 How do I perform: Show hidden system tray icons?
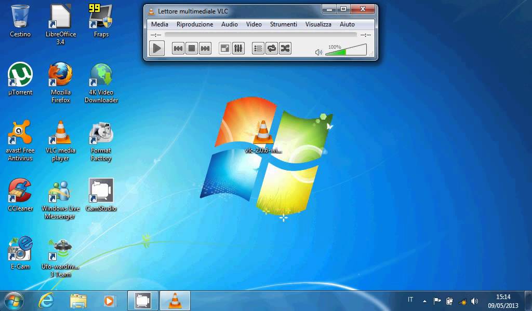[x=425, y=301]
